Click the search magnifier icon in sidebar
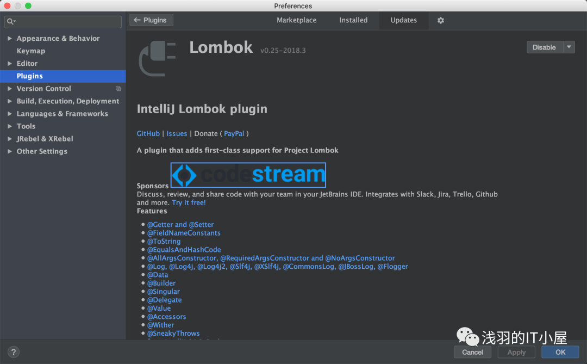The height and width of the screenshot is (364, 587). tap(11, 21)
